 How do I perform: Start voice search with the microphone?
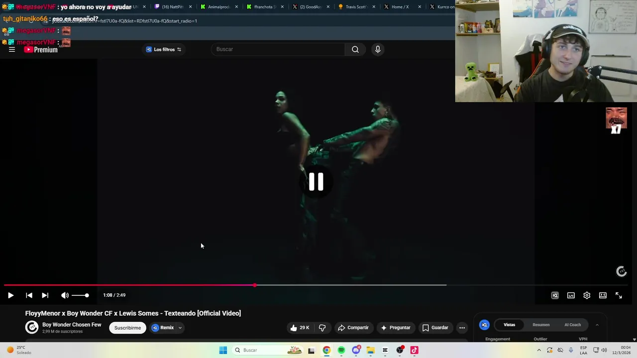pos(378,49)
